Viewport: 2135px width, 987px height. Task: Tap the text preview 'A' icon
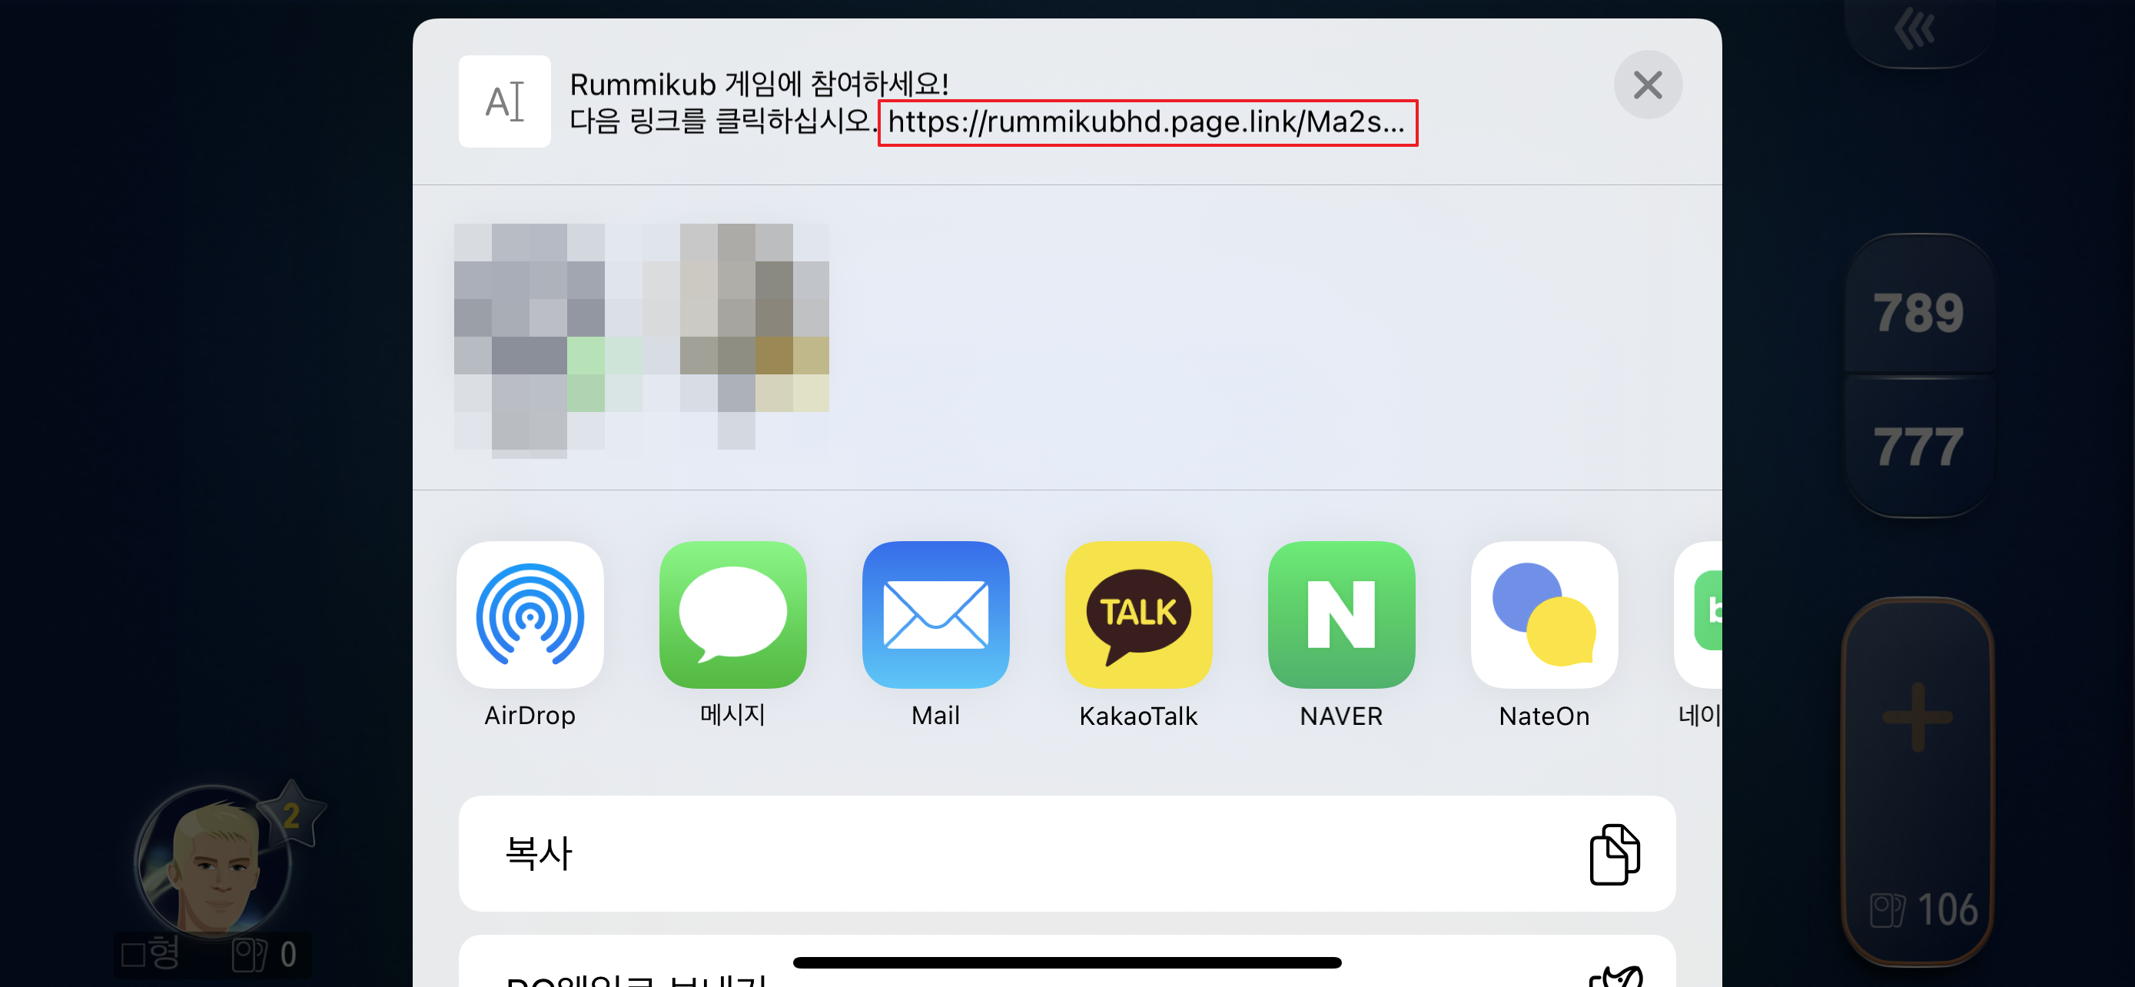pos(504,101)
